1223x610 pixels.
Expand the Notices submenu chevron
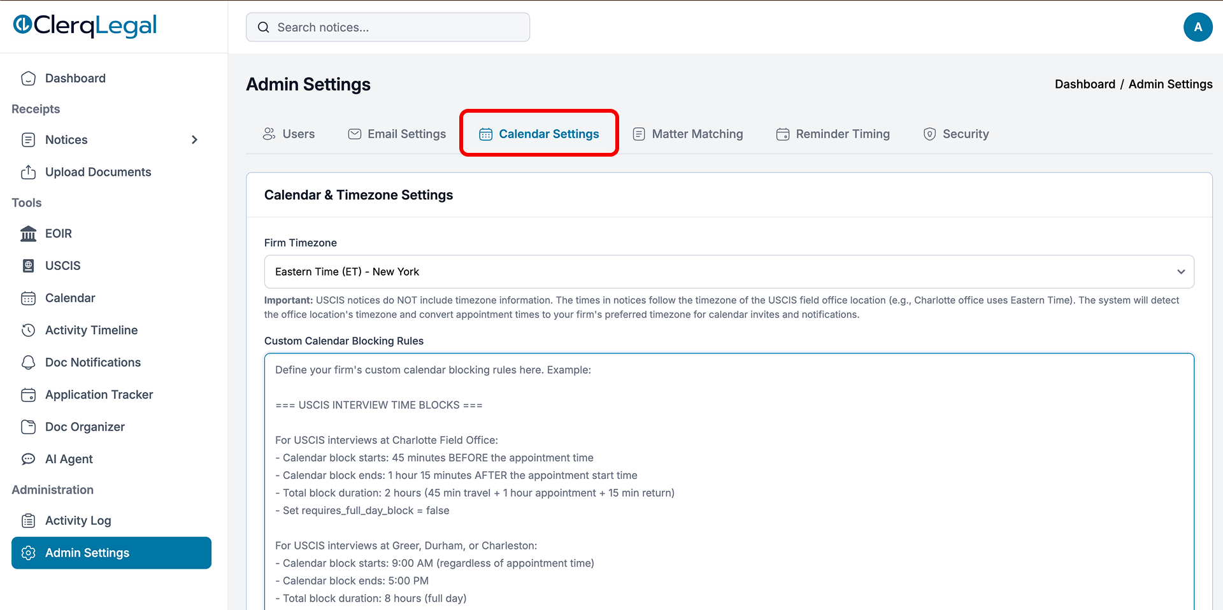pos(195,140)
